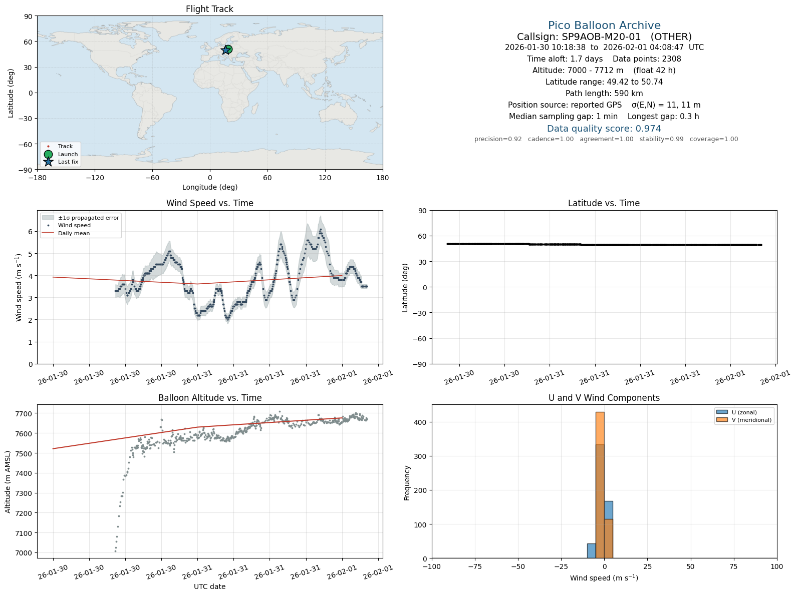Click the "U and V Wind Components" chart title
Image resolution: width=796 pixels, height=595 pixels.
(x=604, y=398)
